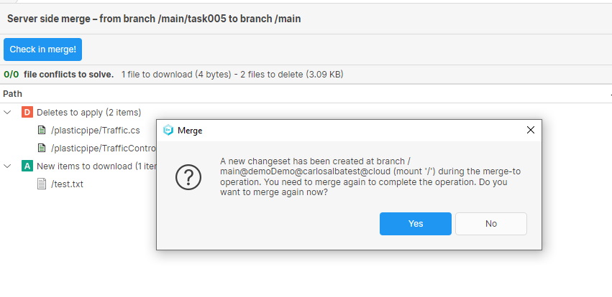
Task: Sort by the Path column header
Action: point(13,94)
